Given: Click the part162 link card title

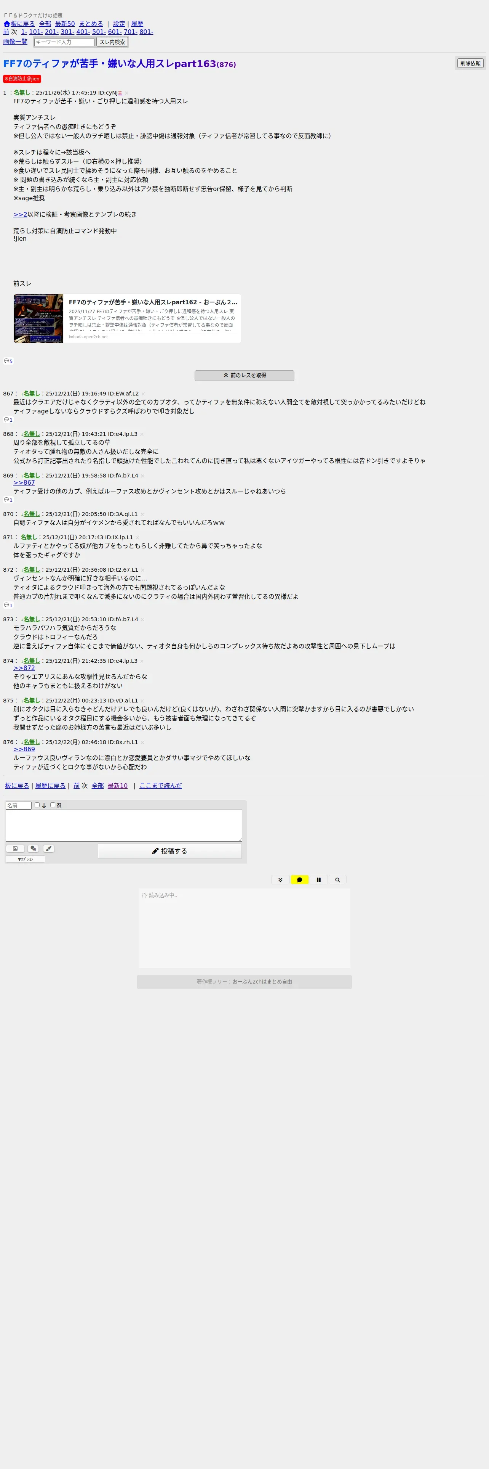Looking at the screenshot, I should tap(153, 302).
